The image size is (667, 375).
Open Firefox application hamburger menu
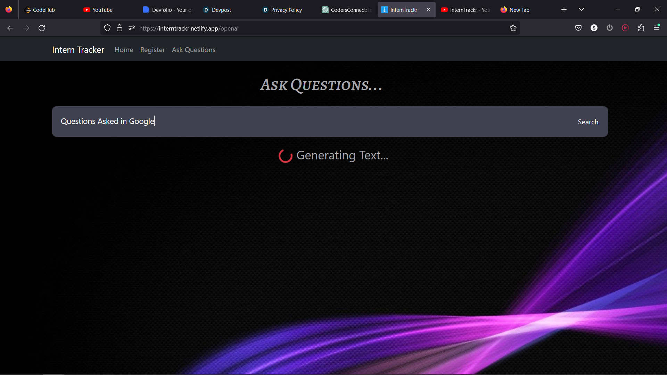(657, 27)
